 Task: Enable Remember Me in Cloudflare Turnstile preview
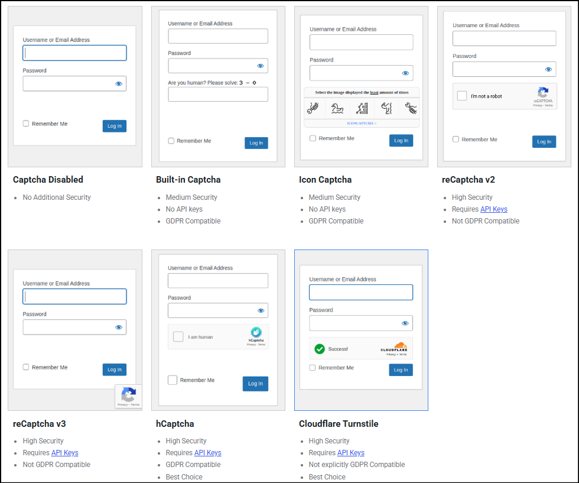pyautogui.click(x=313, y=368)
